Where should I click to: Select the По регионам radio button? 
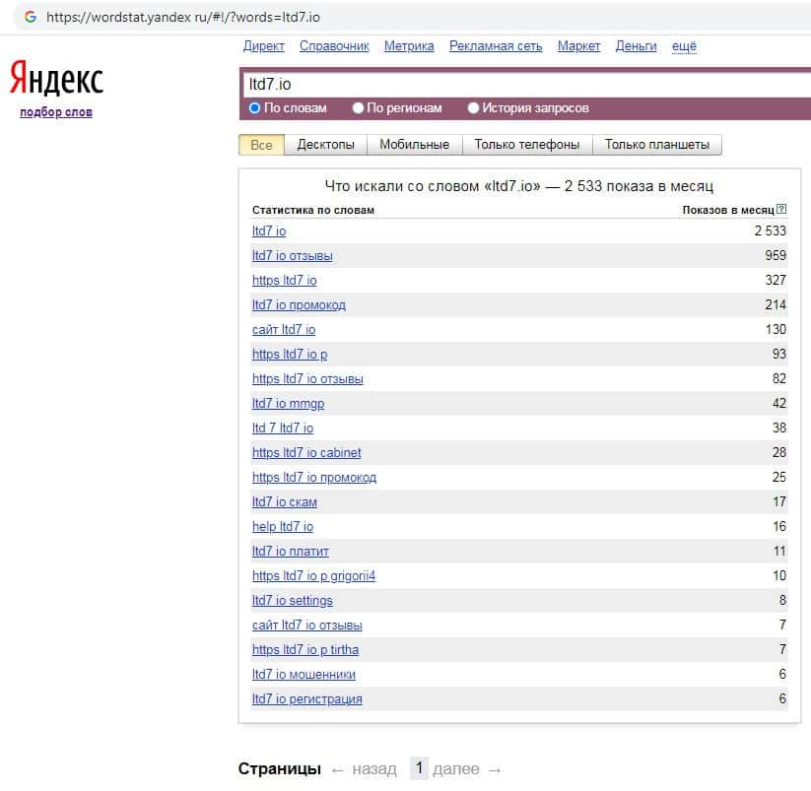[x=358, y=108]
